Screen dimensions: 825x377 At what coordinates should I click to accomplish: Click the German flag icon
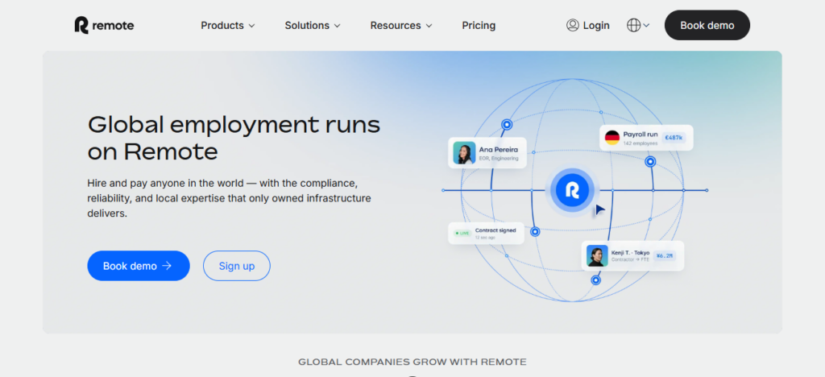(x=612, y=138)
